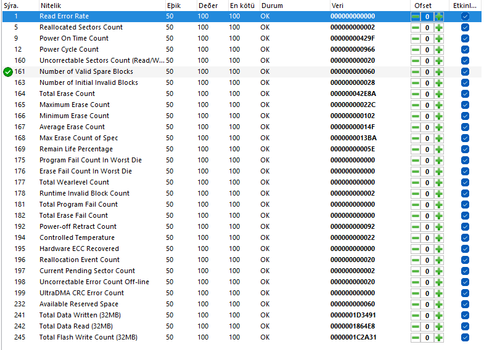The image size is (484, 350).
Task: Click data value 0000000013BA
Action: pyautogui.click(x=353, y=138)
